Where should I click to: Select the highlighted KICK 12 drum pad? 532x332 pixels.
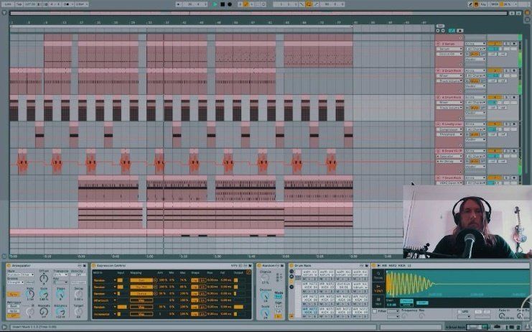[309, 310]
